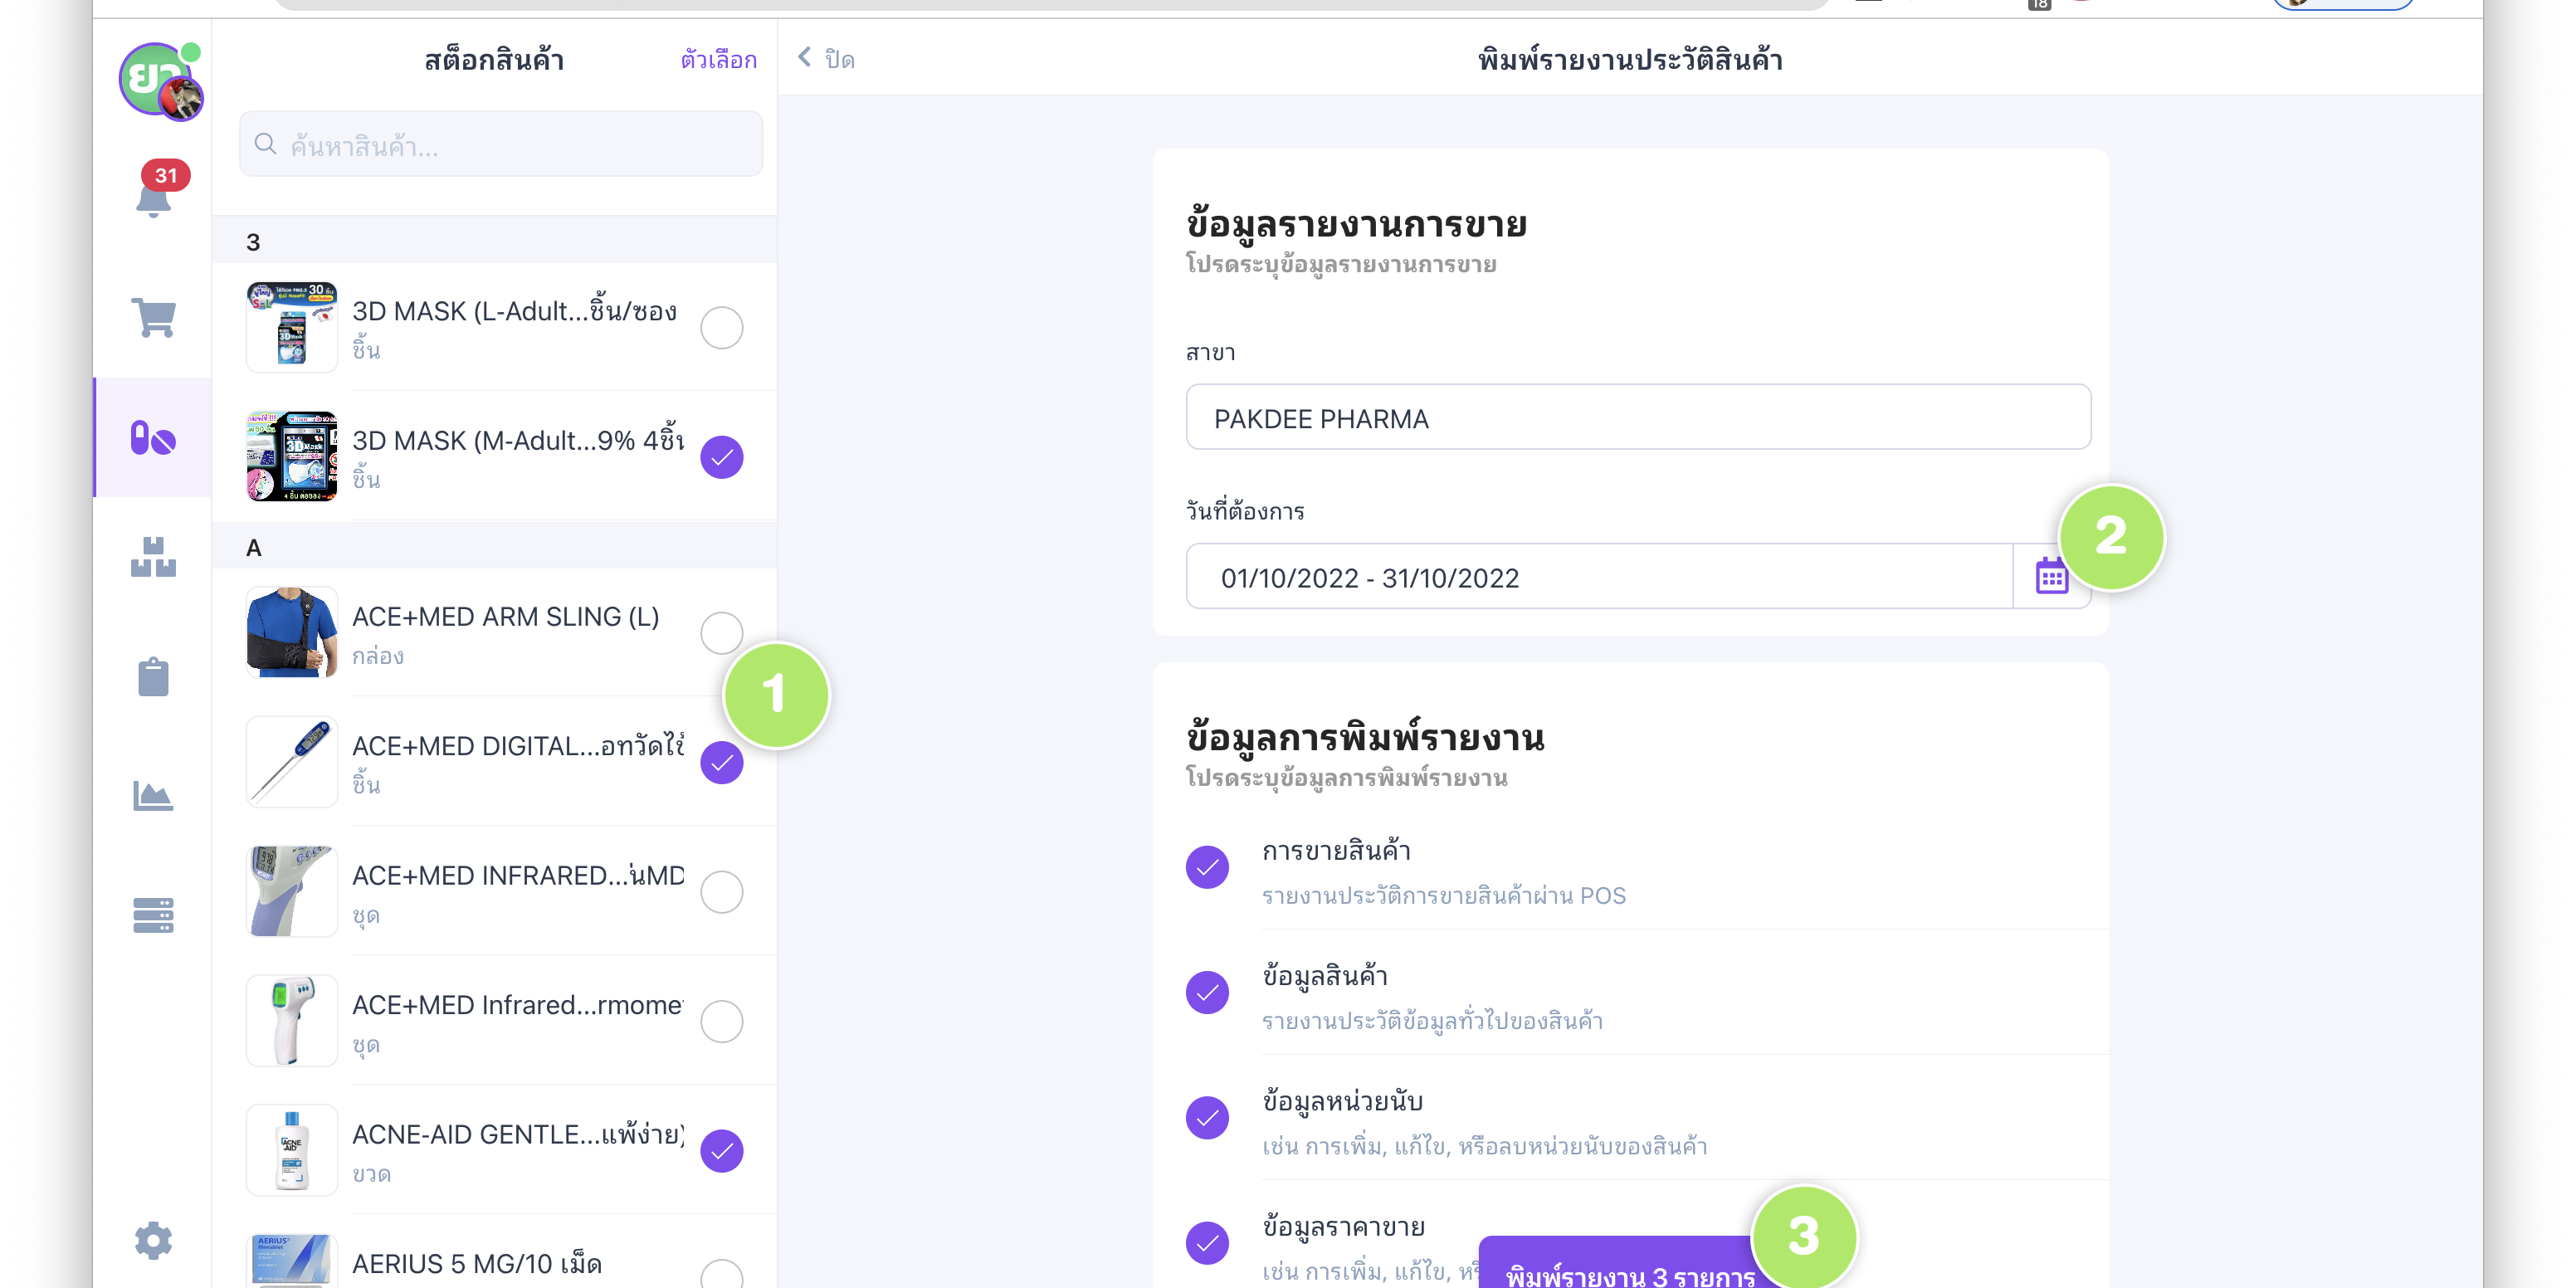Click the ค้นหาสินค้า search field

500,146
